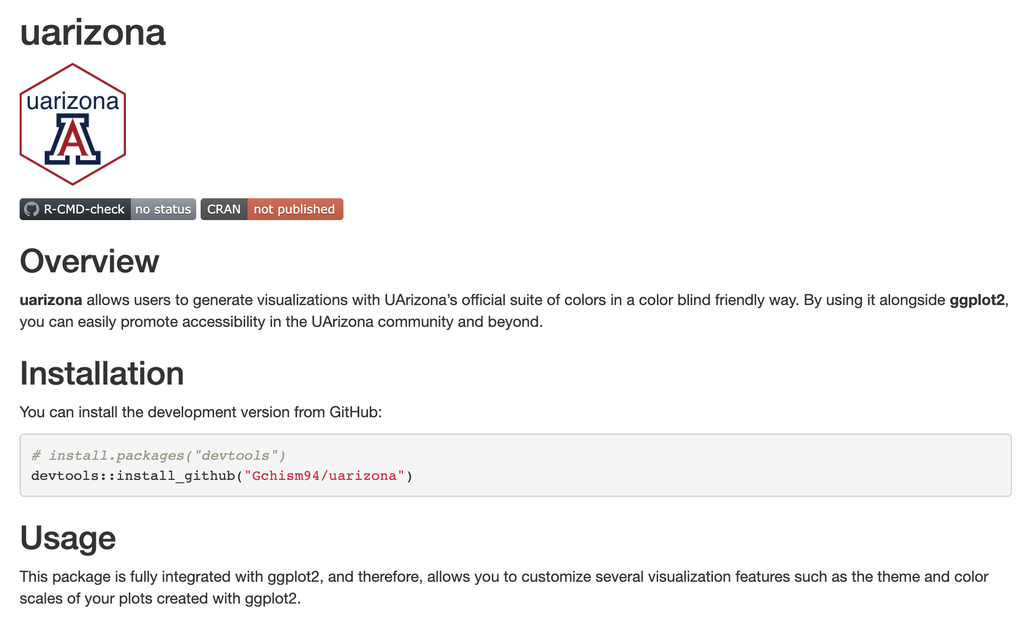Click the install.packages comment line in code

tap(158, 455)
